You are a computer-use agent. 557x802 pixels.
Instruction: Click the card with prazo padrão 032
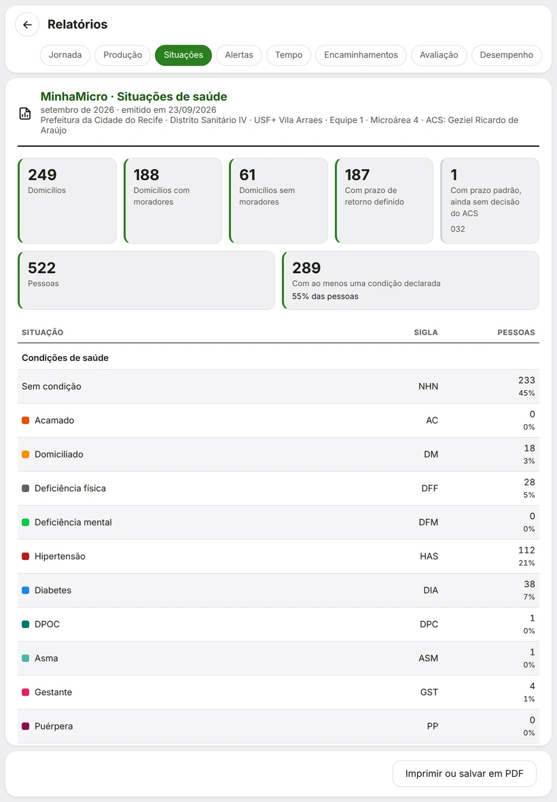[x=490, y=201]
